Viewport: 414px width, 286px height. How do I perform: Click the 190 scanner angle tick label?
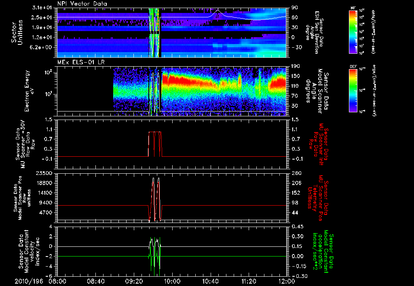click(x=295, y=66)
